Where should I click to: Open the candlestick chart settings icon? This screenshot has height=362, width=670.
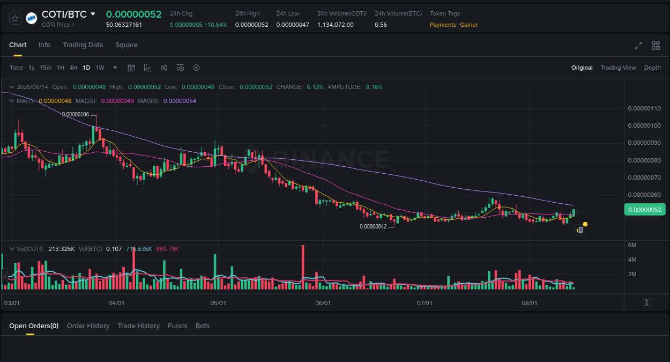(164, 68)
